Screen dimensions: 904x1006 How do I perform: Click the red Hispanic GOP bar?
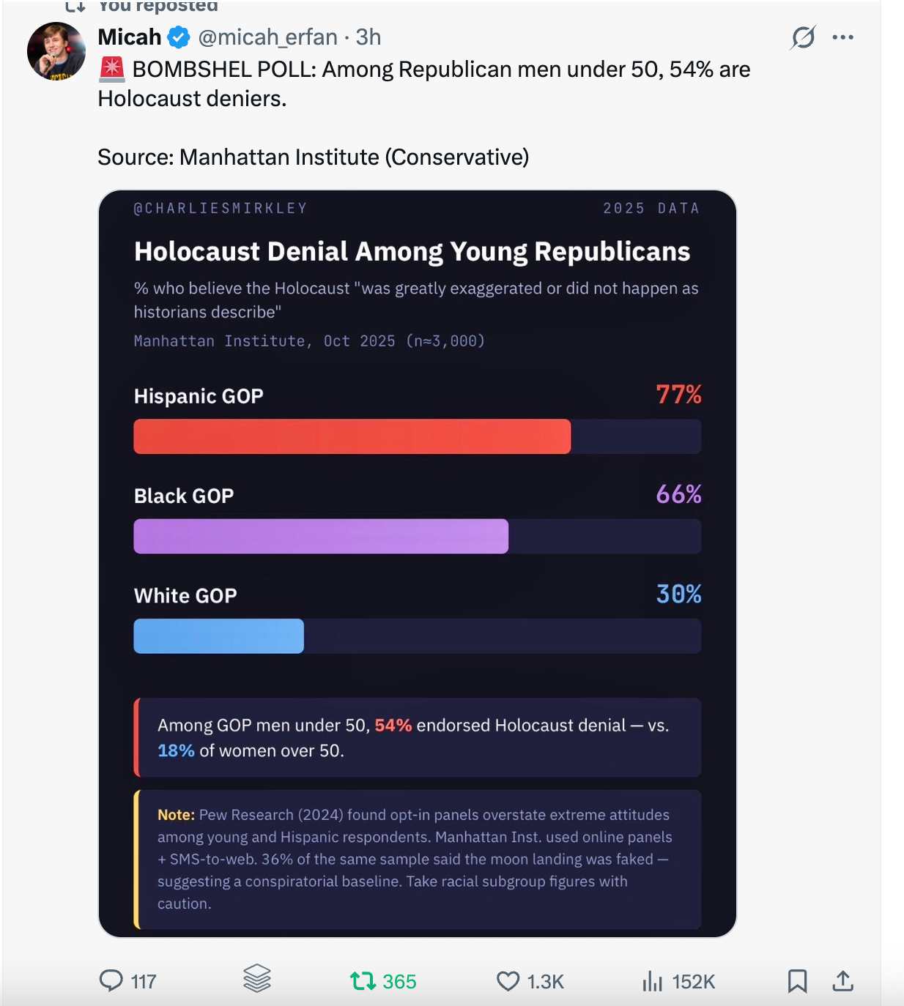(352, 436)
